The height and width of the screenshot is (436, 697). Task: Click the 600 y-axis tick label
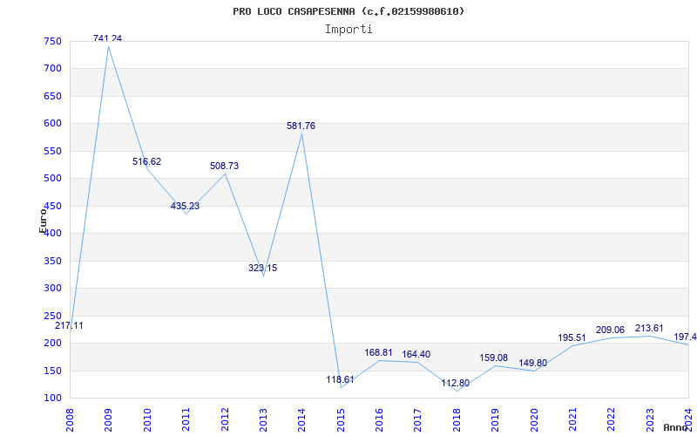click(x=52, y=124)
